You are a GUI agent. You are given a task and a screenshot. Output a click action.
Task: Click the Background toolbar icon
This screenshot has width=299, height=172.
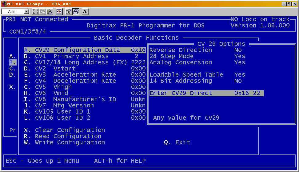(75, 12)
